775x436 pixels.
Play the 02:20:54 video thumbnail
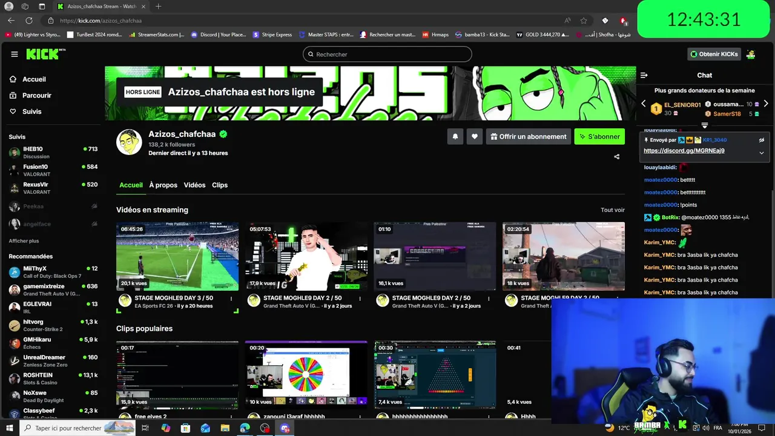coord(564,256)
